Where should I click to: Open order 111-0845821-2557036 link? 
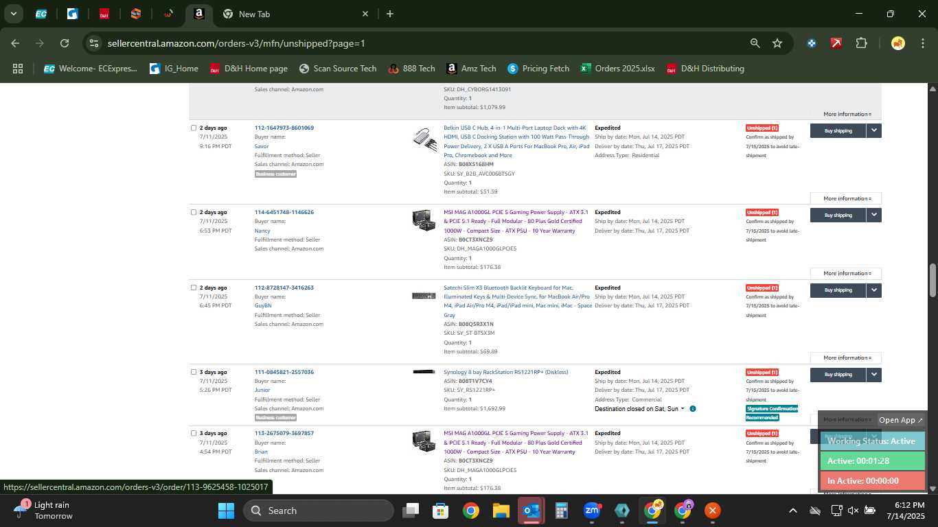pyautogui.click(x=284, y=372)
